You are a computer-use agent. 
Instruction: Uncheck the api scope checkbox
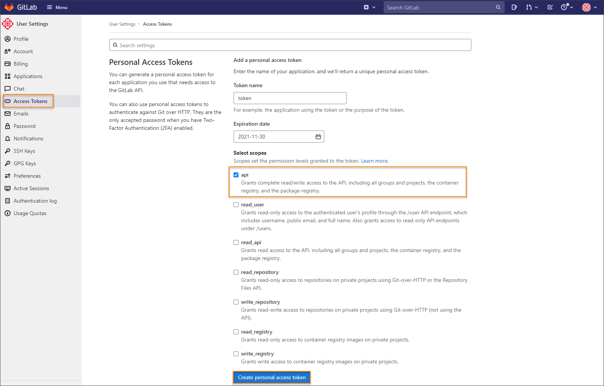[236, 175]
